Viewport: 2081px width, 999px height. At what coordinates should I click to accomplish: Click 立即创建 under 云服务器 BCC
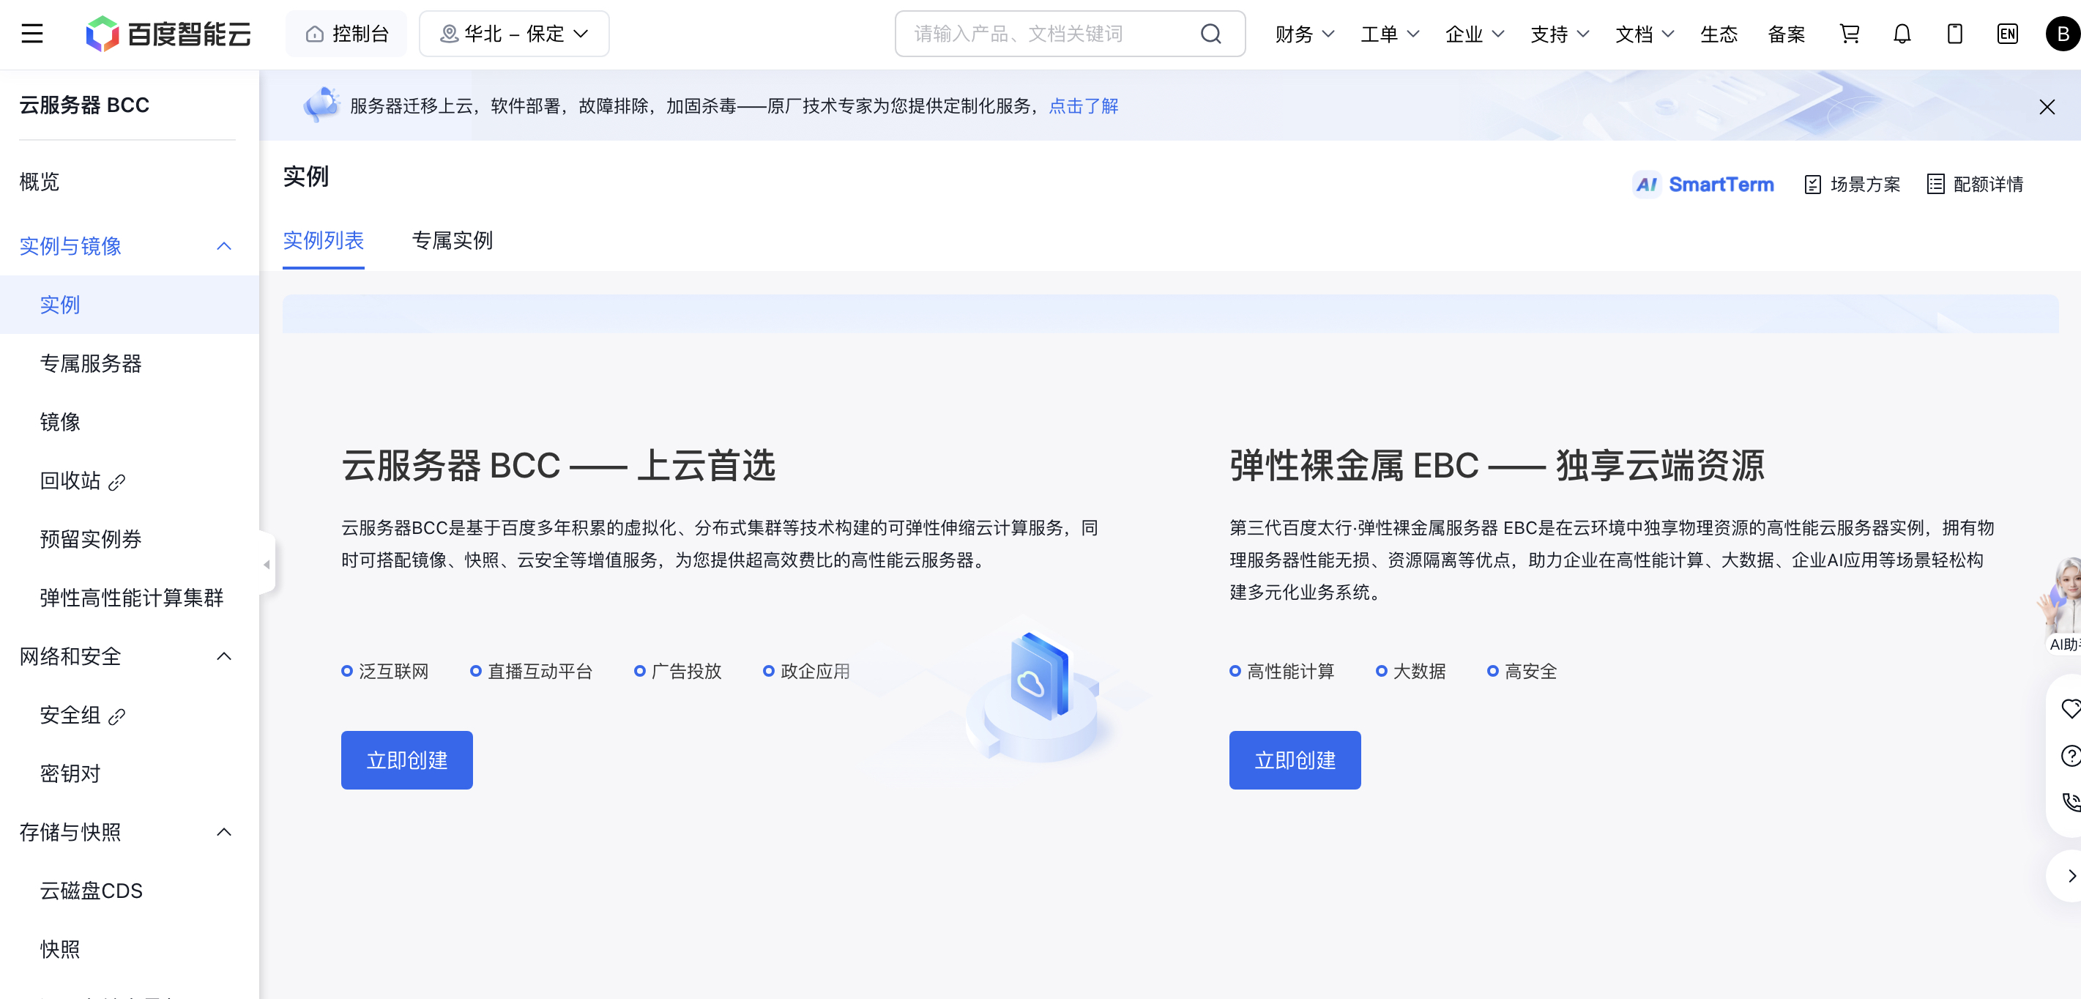[x=406, y=760]
